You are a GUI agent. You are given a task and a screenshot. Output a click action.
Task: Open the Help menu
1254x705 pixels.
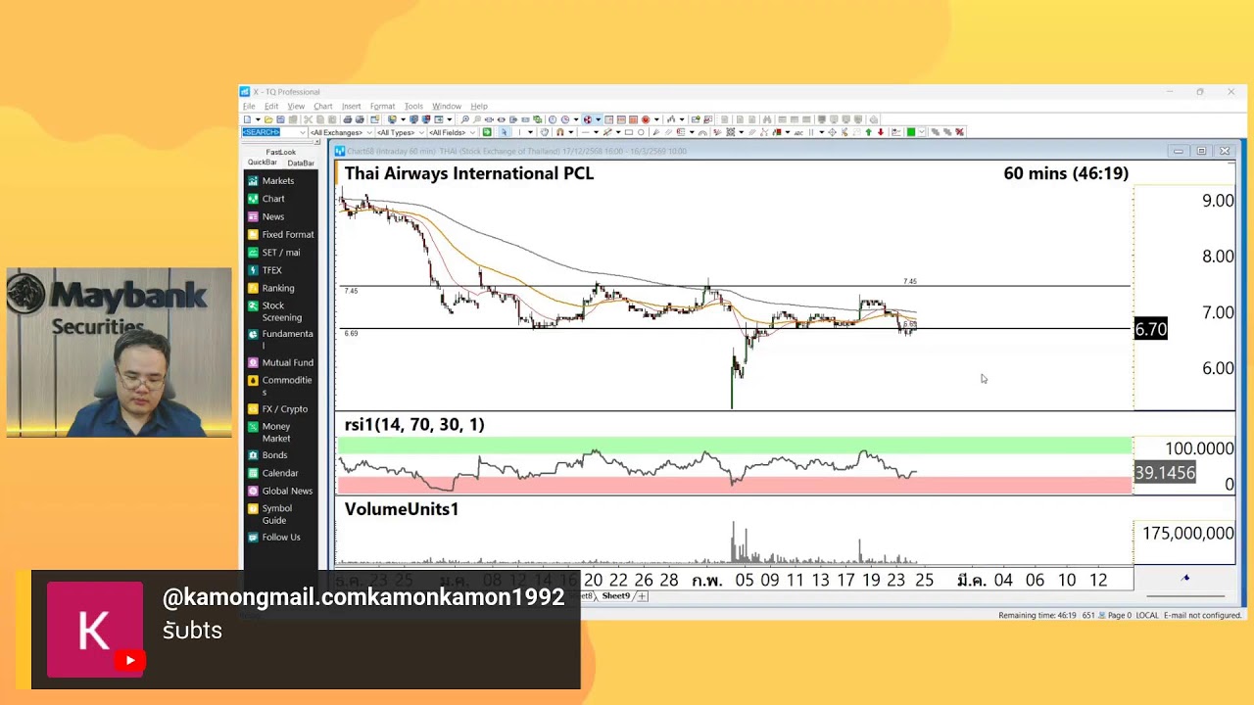pos(479,106)
